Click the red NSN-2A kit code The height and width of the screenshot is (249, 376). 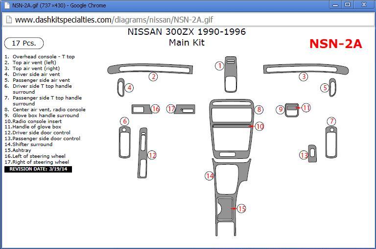pos(335,44)
